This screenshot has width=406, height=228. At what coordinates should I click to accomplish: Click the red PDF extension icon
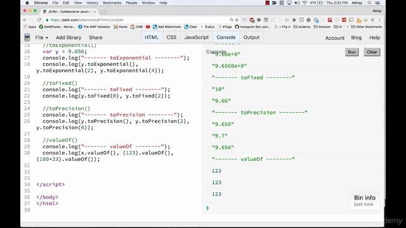[x=330, y=20]
